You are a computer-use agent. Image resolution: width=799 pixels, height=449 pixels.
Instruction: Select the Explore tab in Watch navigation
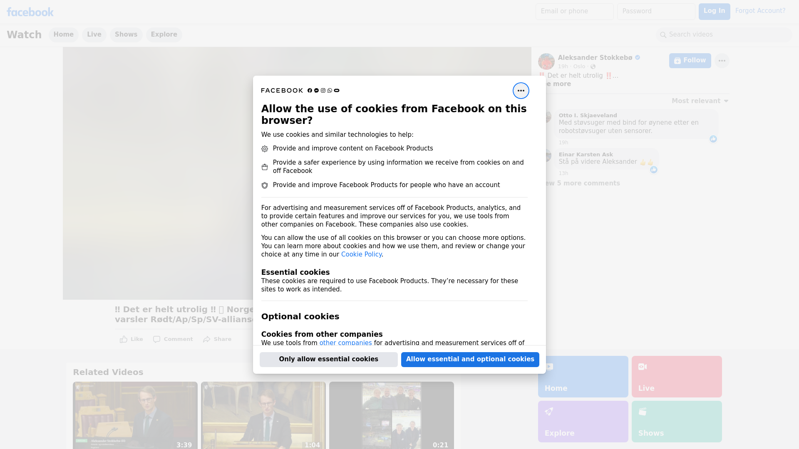(x=164, y=35)
